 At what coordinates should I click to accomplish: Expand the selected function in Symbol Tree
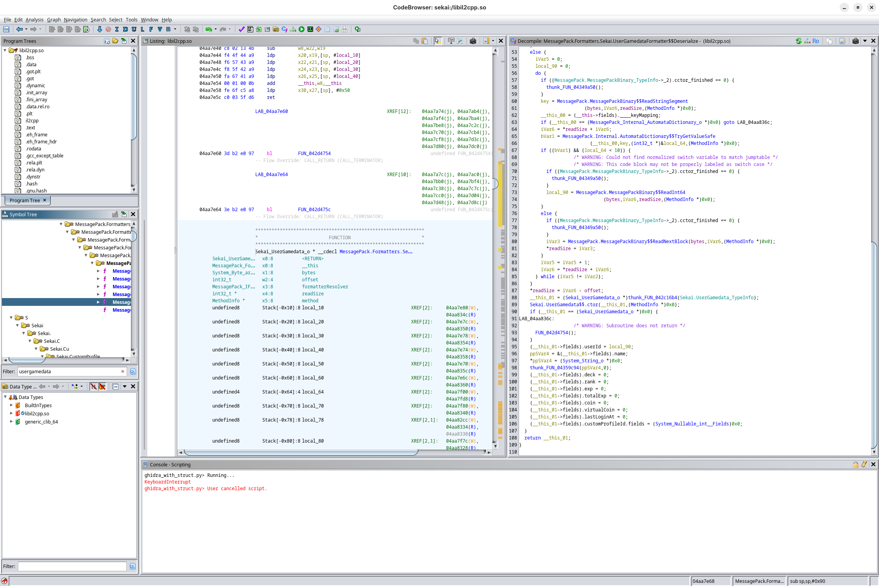pos(98,302)
